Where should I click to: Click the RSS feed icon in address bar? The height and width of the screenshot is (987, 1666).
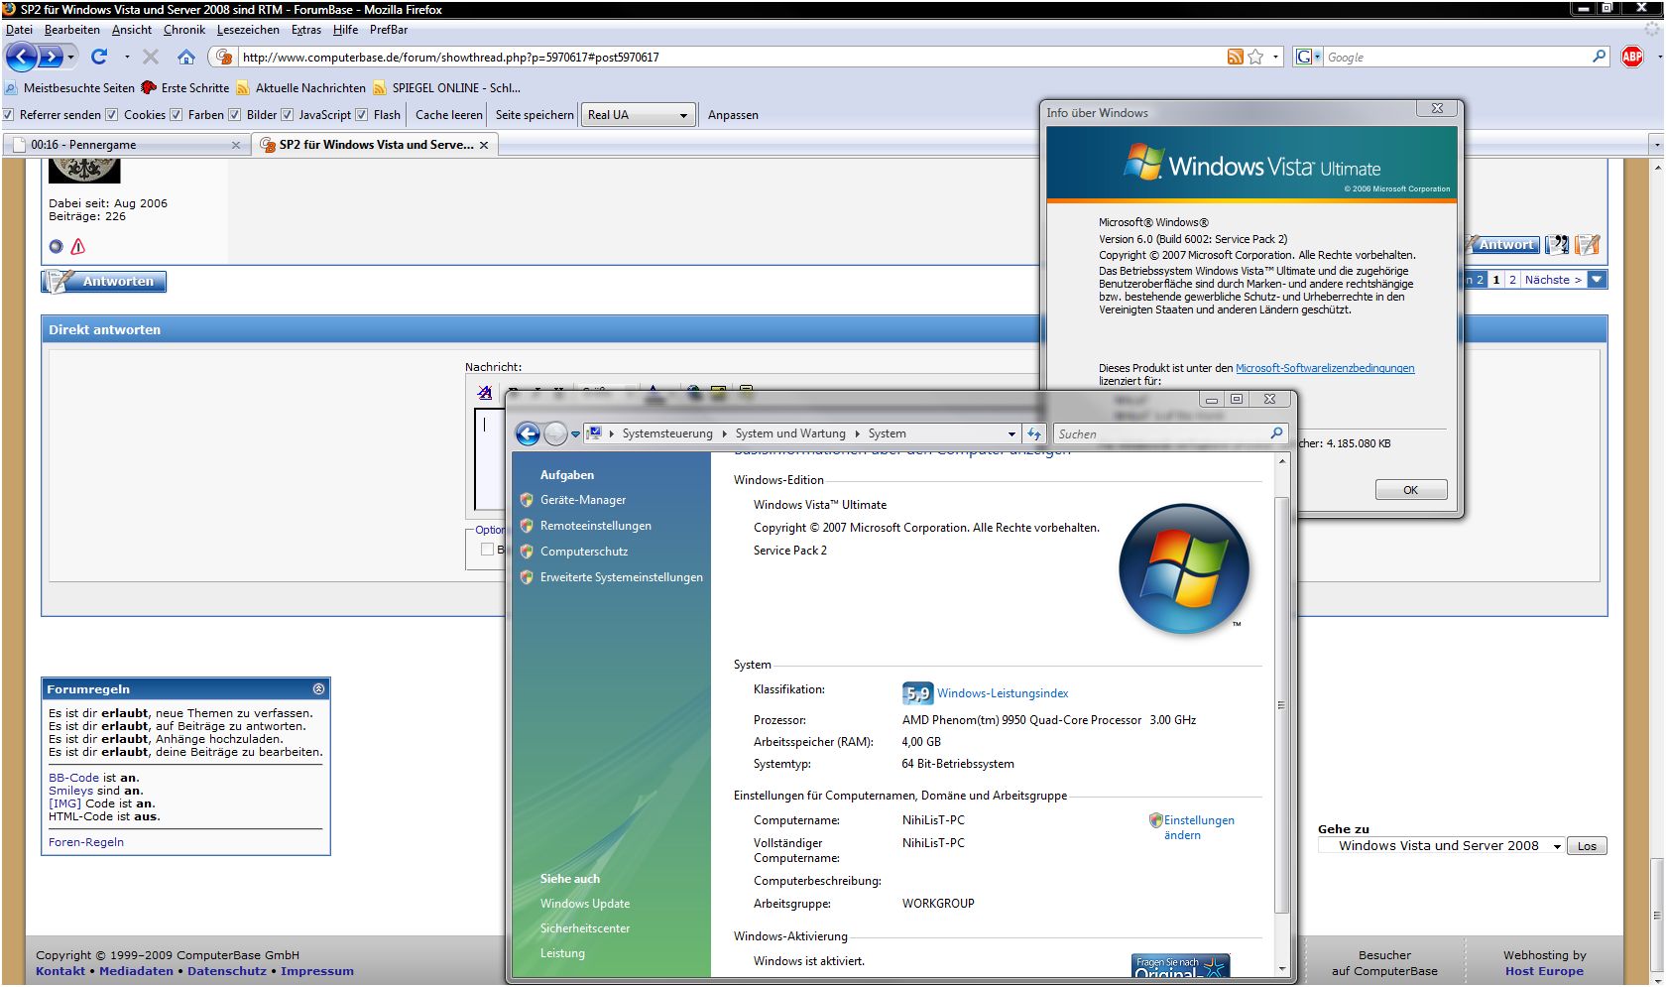click(x=1235, y=57)
